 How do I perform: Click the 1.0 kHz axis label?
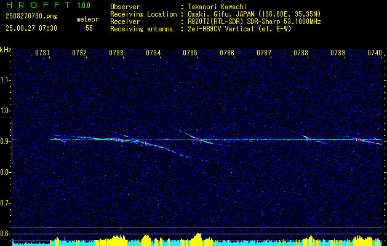5,111
